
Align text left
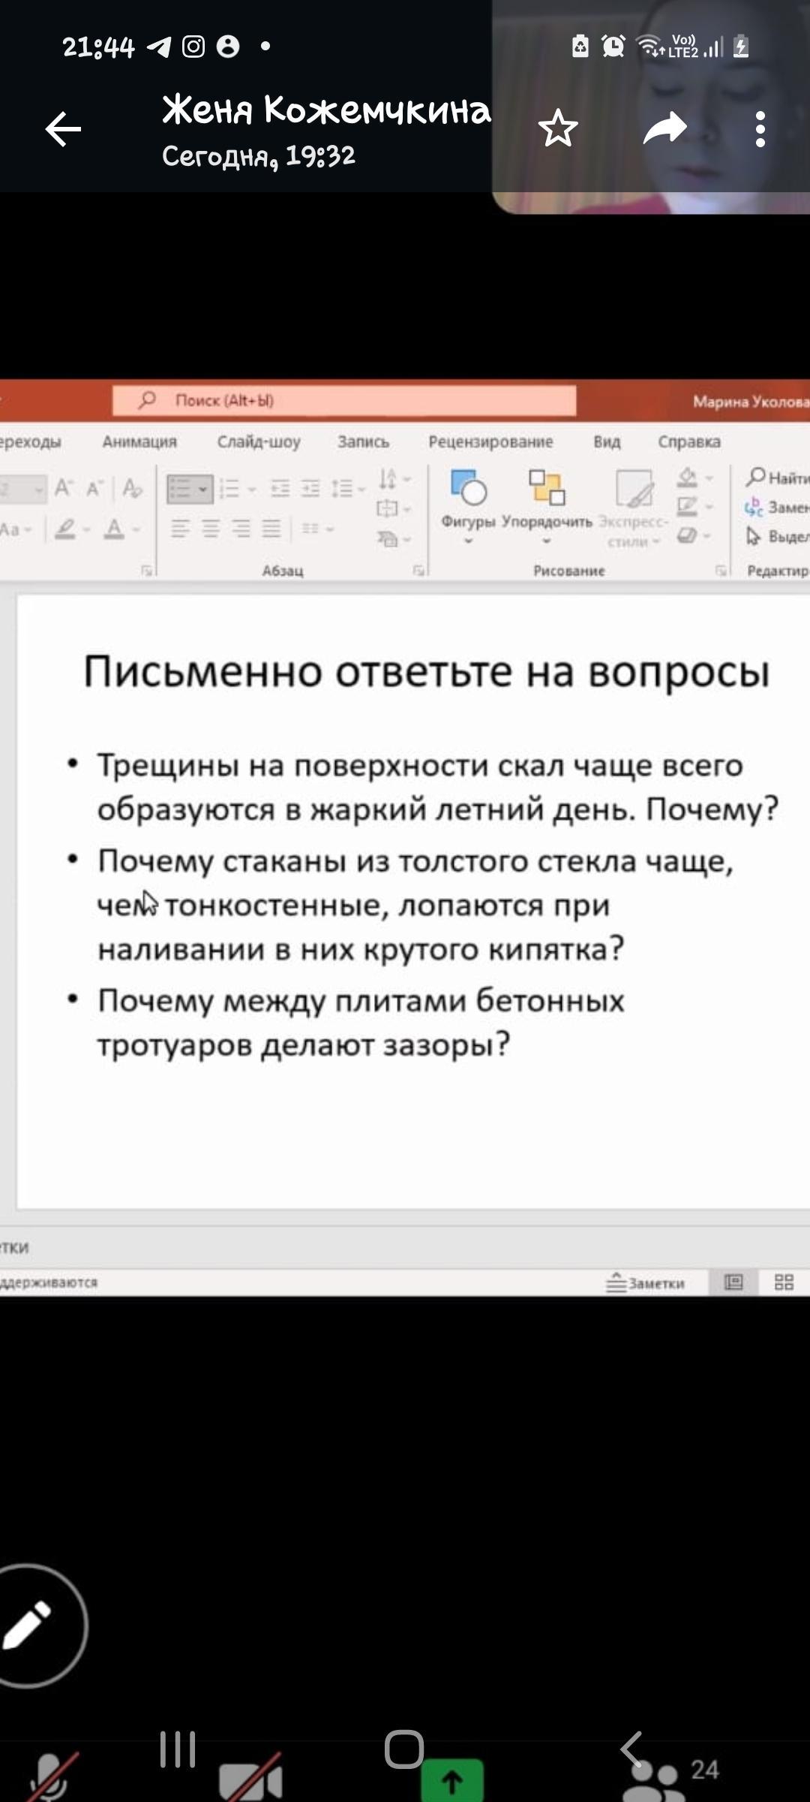pos(180,529)
